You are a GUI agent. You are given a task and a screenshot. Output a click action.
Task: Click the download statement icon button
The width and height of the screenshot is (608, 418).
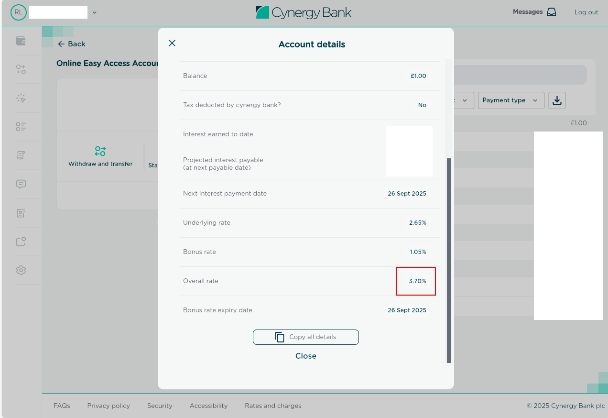pos(557,100)
